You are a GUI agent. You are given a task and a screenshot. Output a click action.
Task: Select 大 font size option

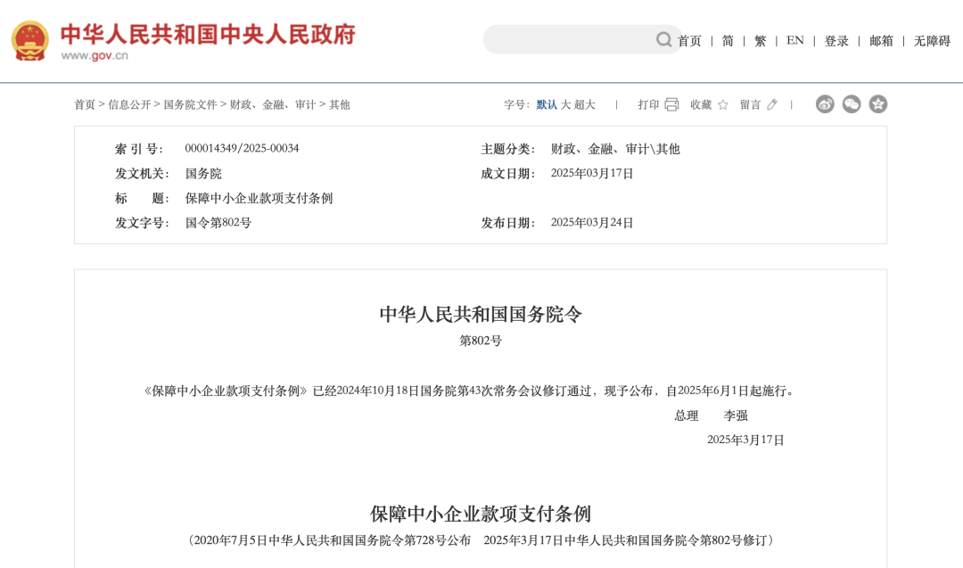click(565, 104)
